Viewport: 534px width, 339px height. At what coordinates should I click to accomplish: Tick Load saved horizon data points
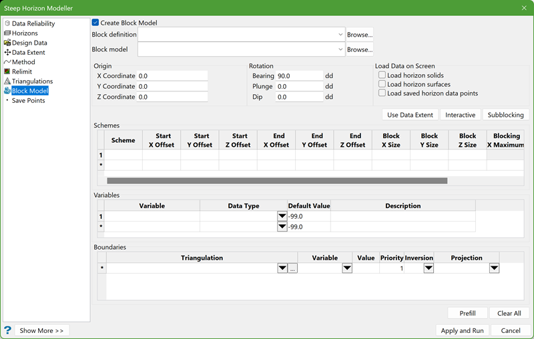[382, 93]
